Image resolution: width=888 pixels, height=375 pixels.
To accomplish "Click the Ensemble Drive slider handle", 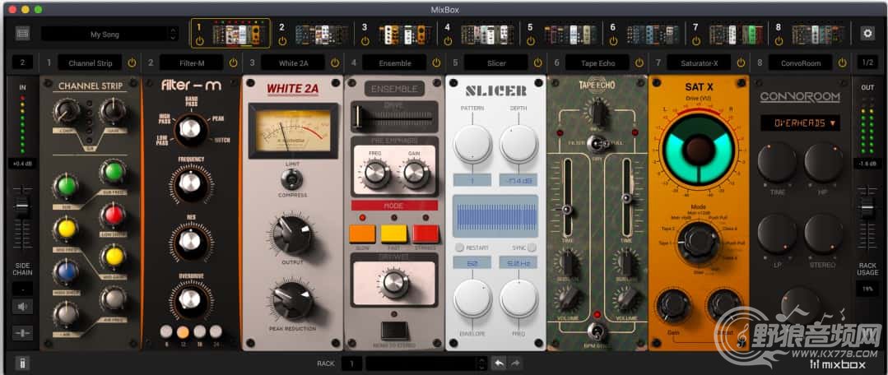I will (358, 117).
